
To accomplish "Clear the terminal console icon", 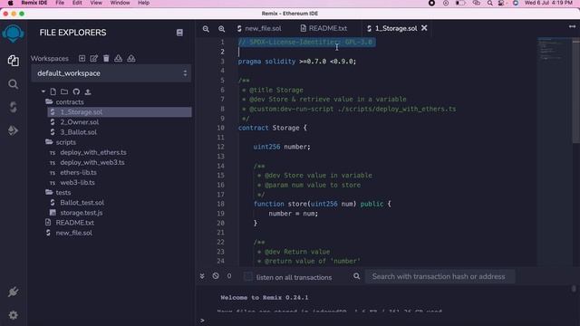I will [216, 275].
